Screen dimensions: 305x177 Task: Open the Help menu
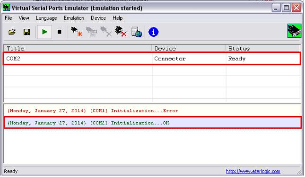[117, 18]
